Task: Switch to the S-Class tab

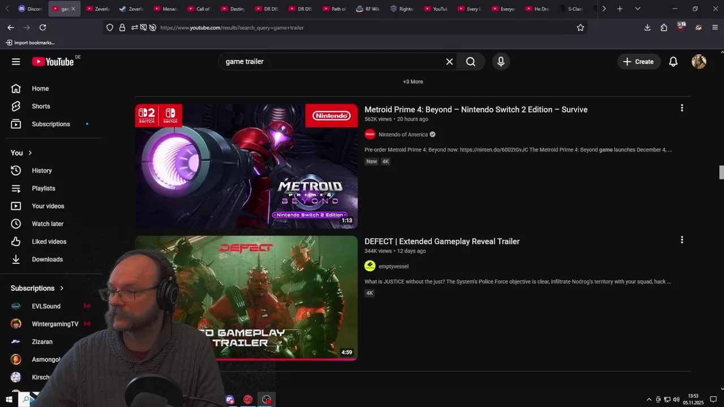Action: [x=571, y=8]
